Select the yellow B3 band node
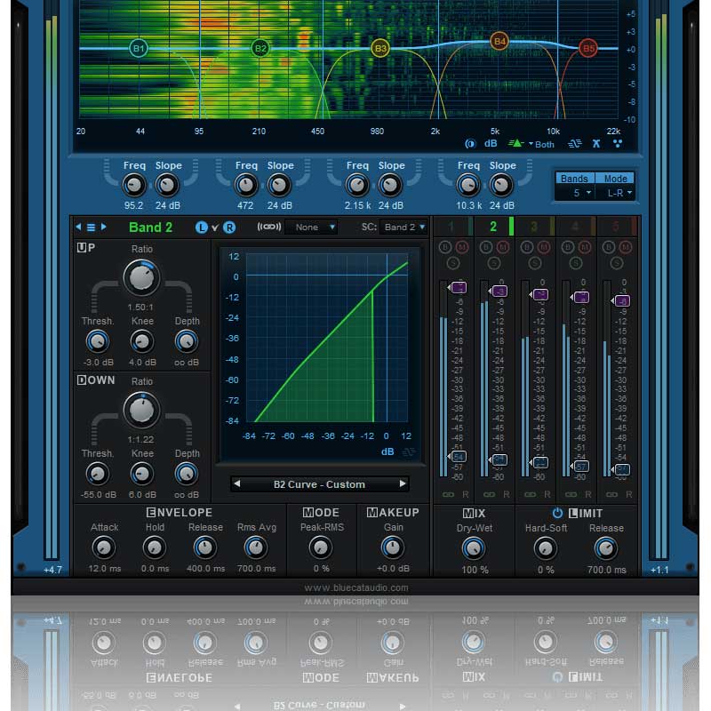Viewport: 711px width, 711px height. coord(380,48)
